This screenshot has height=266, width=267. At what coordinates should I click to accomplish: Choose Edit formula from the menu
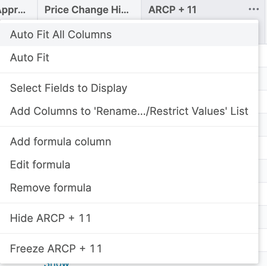point(40,165)
